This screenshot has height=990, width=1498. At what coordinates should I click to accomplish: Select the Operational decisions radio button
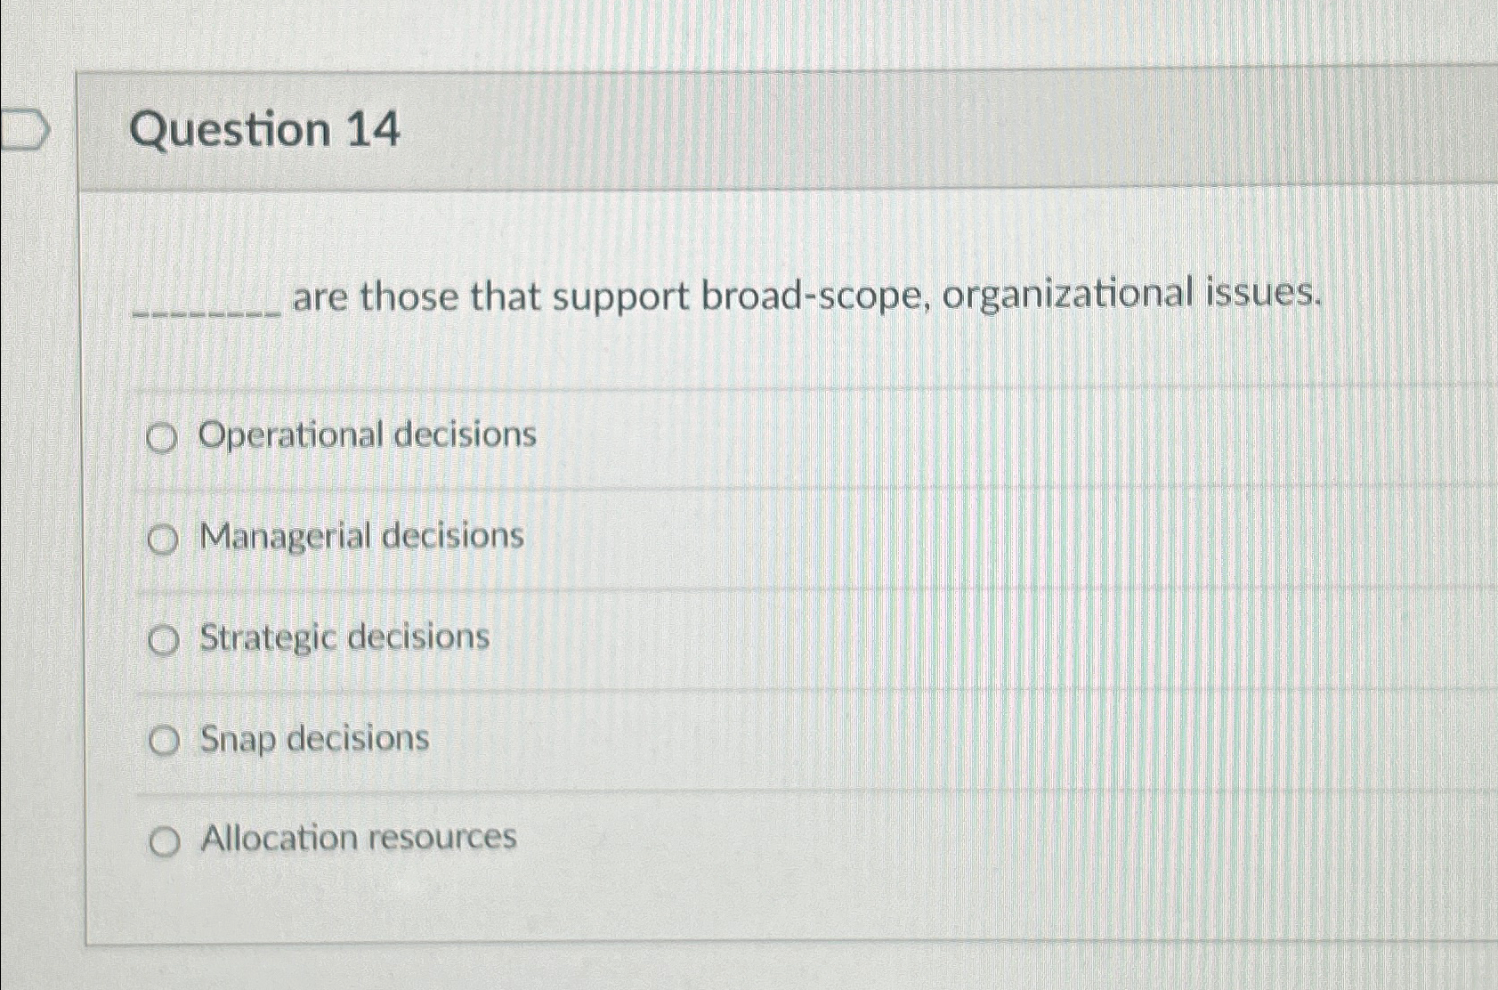[163, 435]
